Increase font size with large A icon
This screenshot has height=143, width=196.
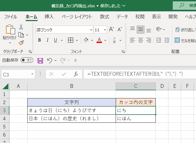[x=111, y=29]
